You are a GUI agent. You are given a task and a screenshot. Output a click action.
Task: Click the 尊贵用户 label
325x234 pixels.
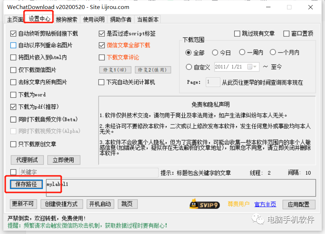(238, 204)
